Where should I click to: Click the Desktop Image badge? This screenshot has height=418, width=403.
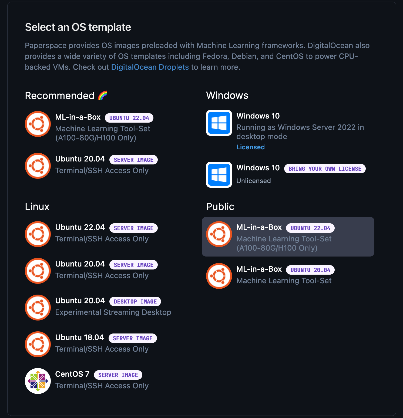pyautogui.click(x=135, y=302)
